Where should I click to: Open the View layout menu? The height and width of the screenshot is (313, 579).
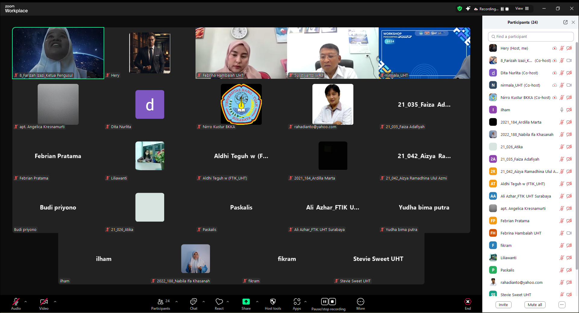pyautogui.click(x=522, y=8)
